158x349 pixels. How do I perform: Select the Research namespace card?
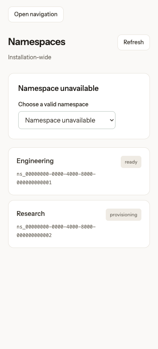coord(79,224)
